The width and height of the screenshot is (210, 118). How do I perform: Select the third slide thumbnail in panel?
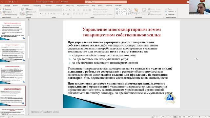click(13, 74)
